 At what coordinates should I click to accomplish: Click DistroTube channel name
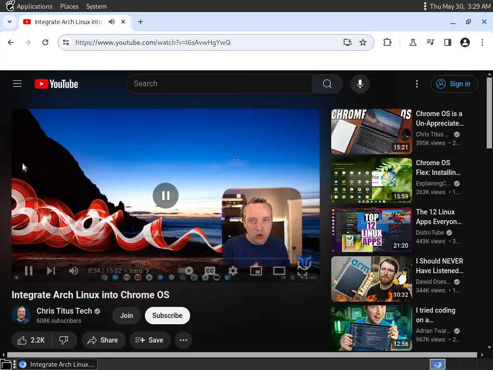(x=430, y=233)
